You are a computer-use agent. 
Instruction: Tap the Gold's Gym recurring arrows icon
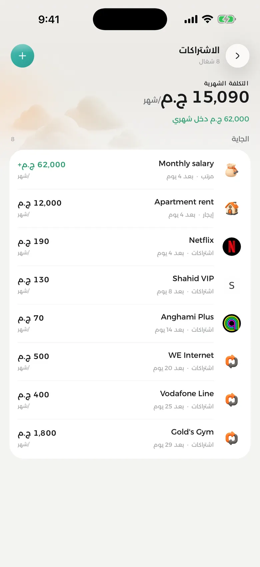(232, 439)
